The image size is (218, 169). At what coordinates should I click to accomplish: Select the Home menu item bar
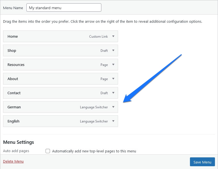61,36
